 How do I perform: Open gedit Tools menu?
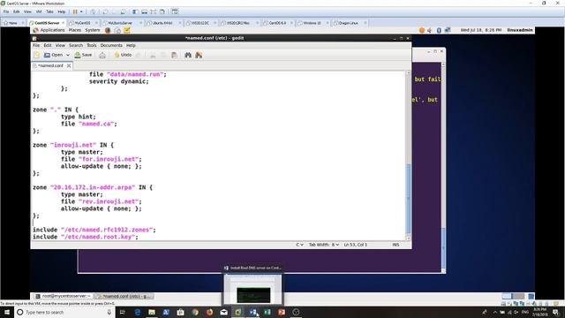pyautogui.click(x=92, y=45)
